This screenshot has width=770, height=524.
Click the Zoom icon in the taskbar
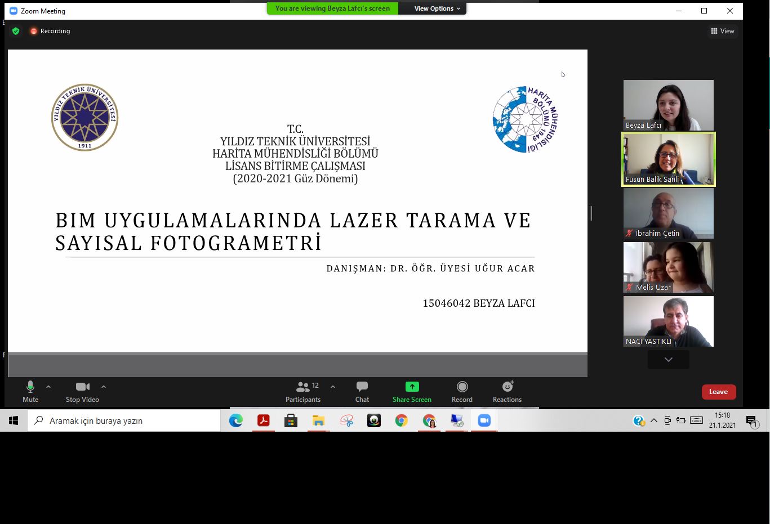484,420
